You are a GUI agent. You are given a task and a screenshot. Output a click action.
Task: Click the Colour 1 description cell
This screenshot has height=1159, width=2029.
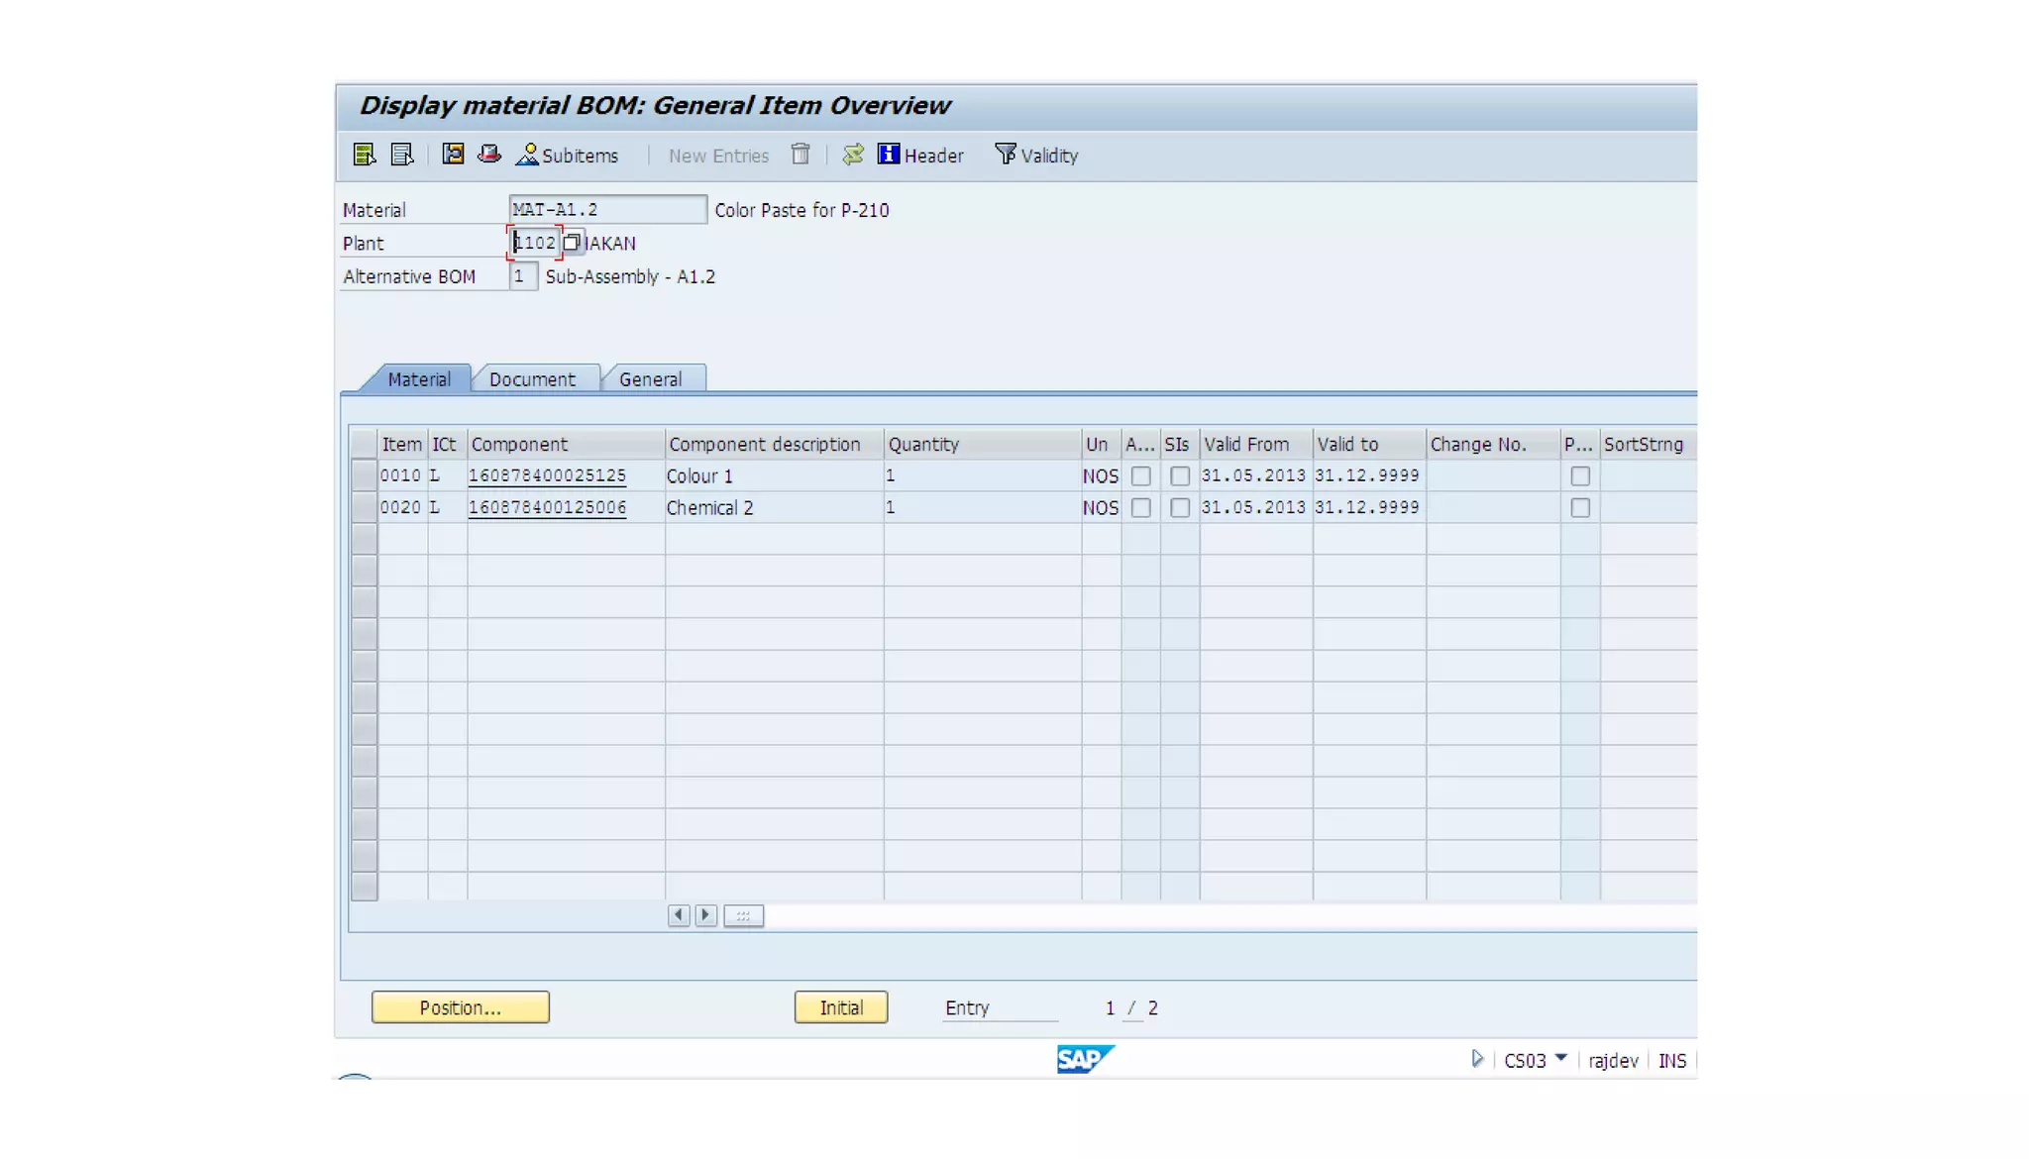[x=774, y=475]
